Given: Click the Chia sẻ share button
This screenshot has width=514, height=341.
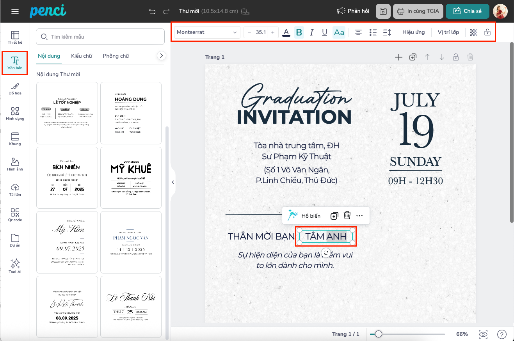Looking at the screenshot, I should tap(467, 11).
